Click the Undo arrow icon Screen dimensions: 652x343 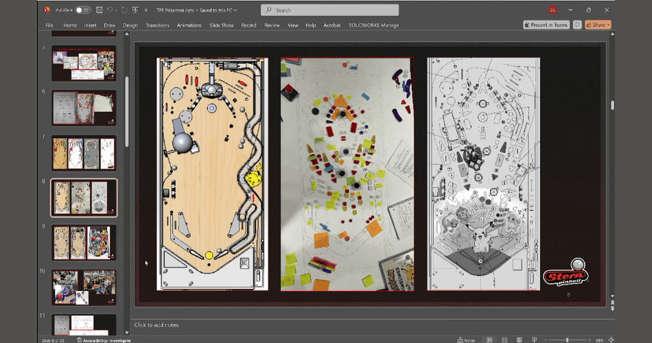[x=110, y=10]
